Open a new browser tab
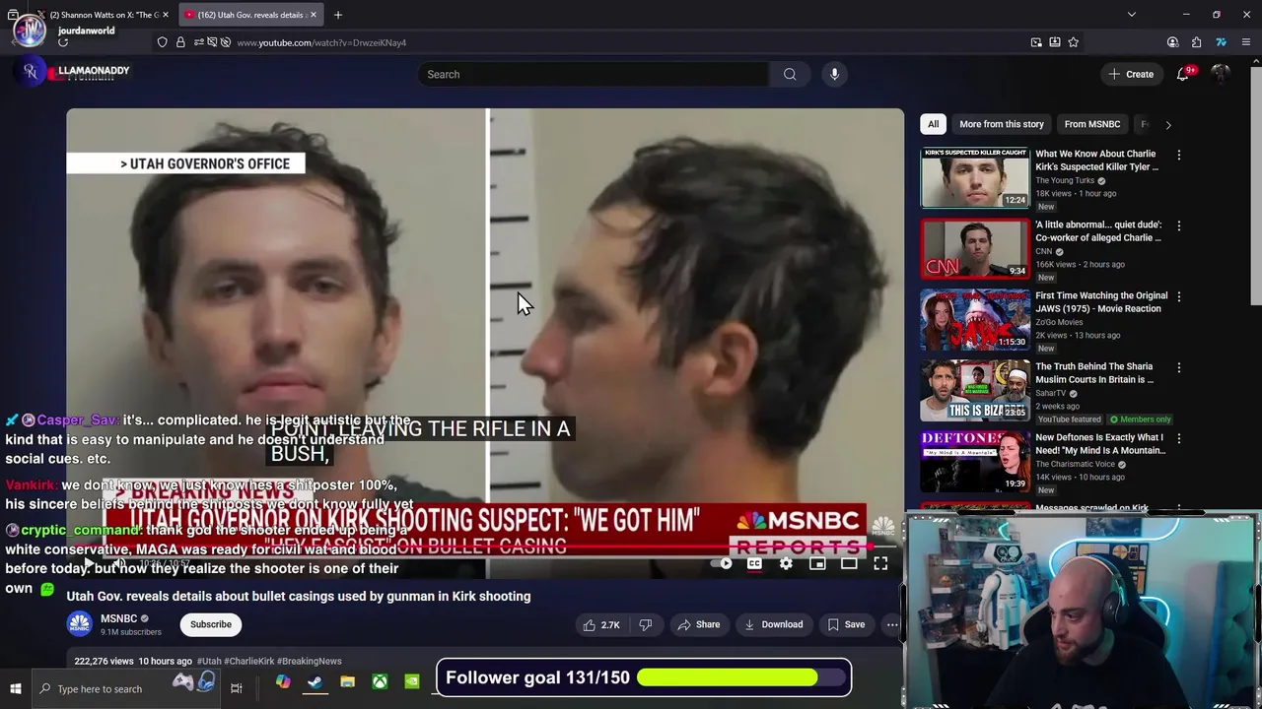This screenshot has height=709, width=1262. 337,15
